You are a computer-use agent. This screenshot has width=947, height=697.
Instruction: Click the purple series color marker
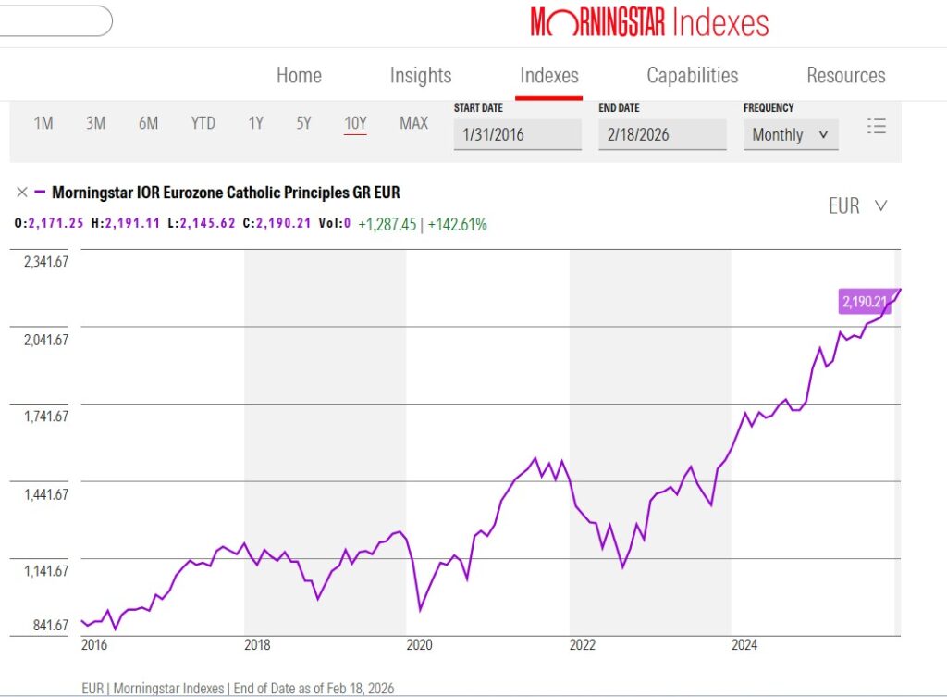coord(40,193)
